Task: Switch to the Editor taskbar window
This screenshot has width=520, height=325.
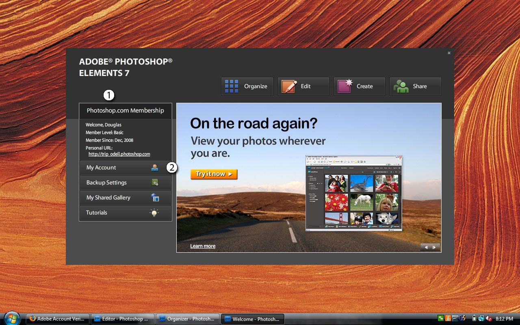Action: point(123,319)
